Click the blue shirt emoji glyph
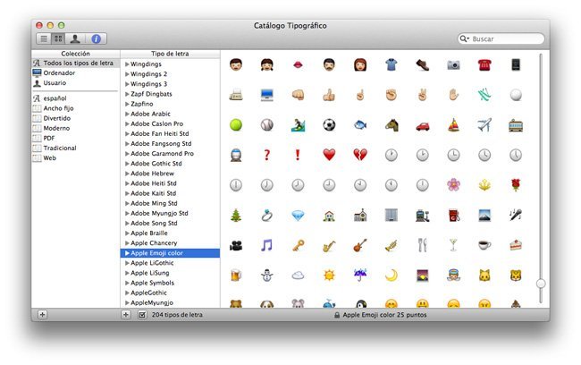 pos(392,65)
